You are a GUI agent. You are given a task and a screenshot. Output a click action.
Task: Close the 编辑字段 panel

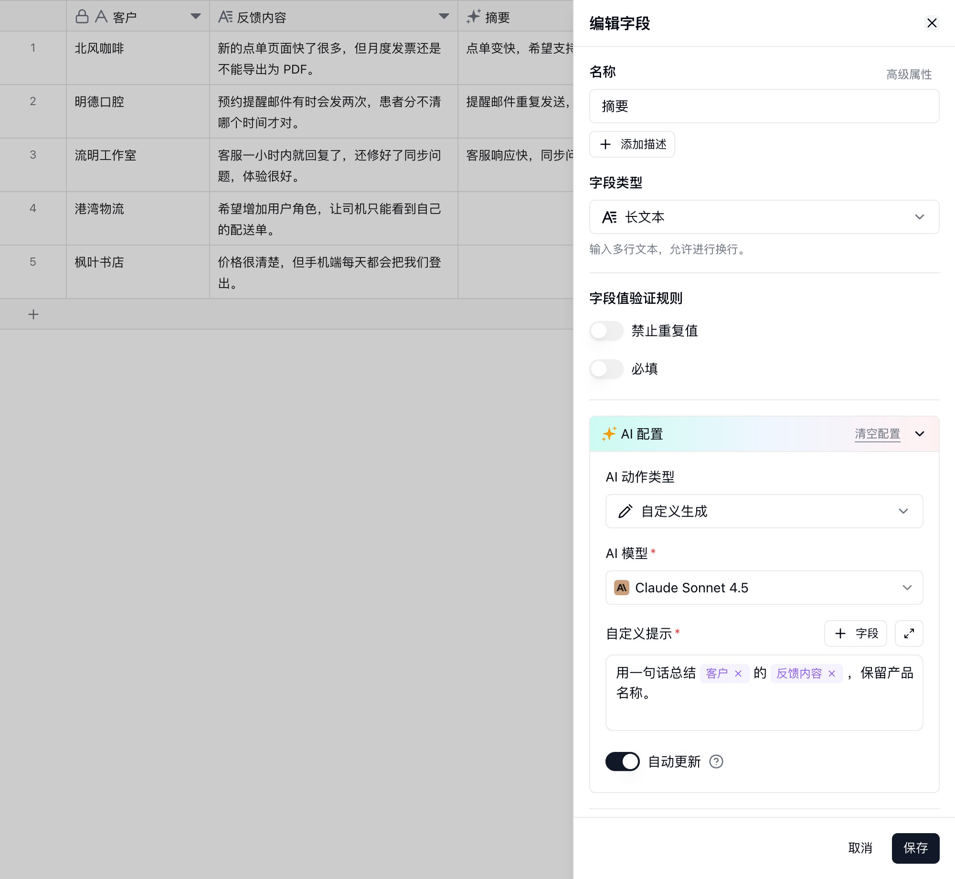932,23
